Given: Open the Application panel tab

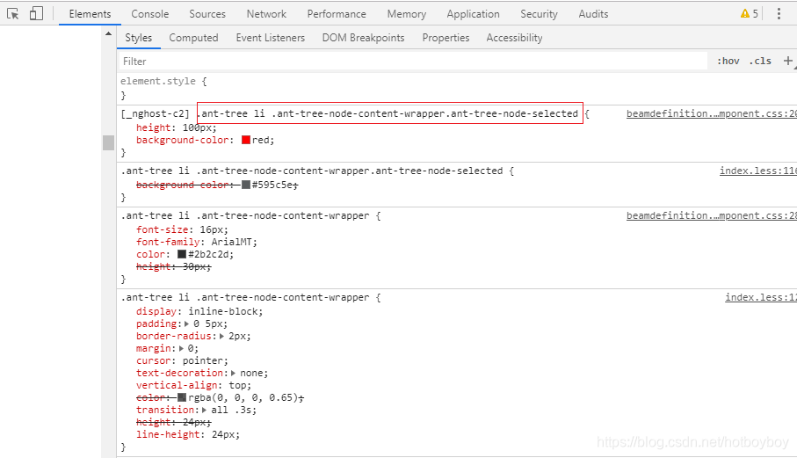Looking at the screenshot, I should tap(474, 14).
